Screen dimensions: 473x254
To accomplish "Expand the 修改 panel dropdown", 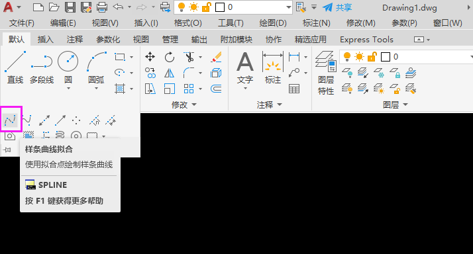I will coord(184,105).
